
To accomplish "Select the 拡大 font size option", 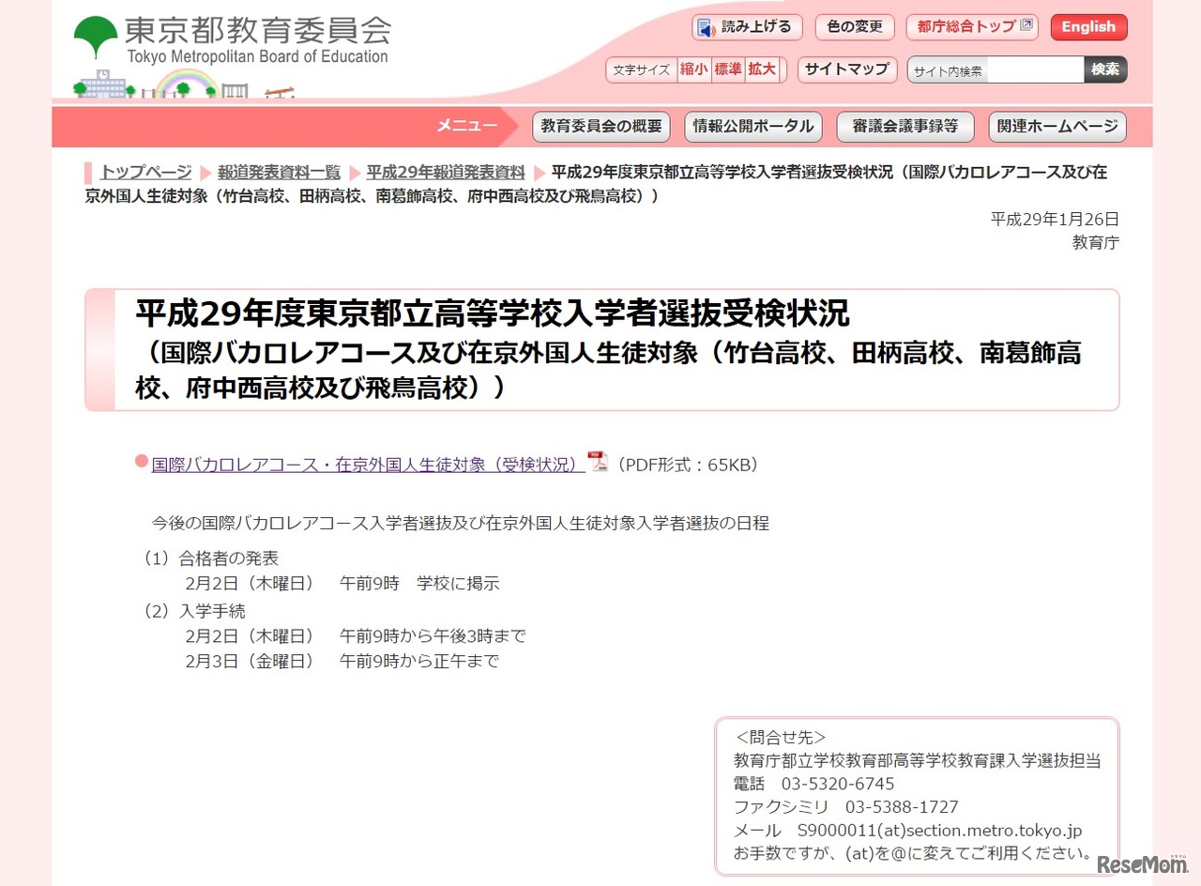I will (x=764, y=69).
